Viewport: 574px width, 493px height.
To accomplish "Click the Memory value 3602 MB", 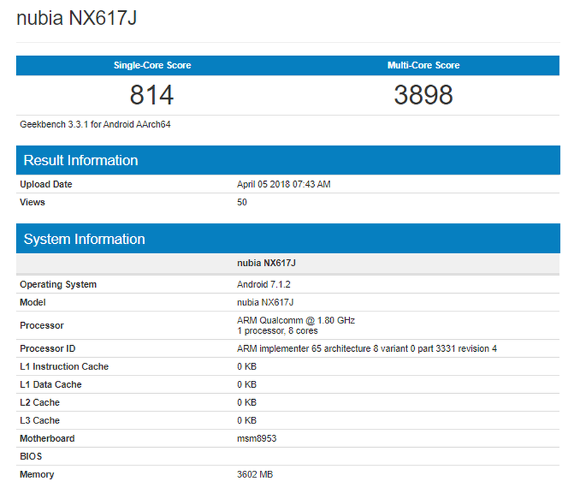I will tap(255, 474).
